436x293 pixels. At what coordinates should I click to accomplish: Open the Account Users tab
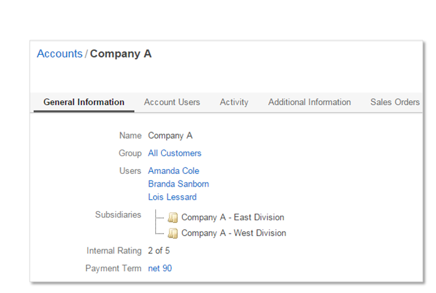coord(172,103)
